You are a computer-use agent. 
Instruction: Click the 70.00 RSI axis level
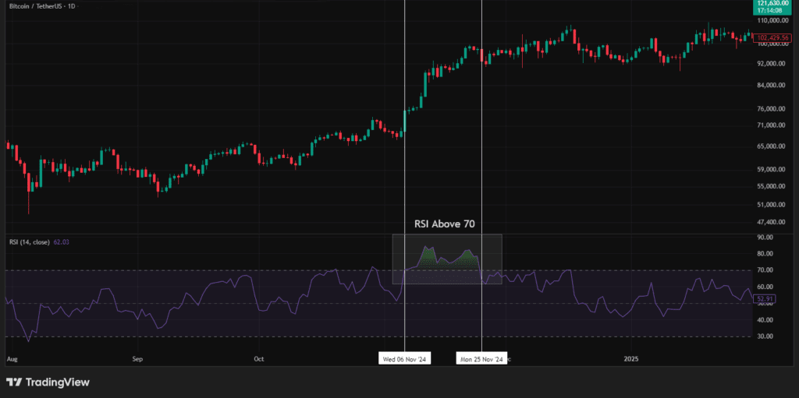coord(765,270)
